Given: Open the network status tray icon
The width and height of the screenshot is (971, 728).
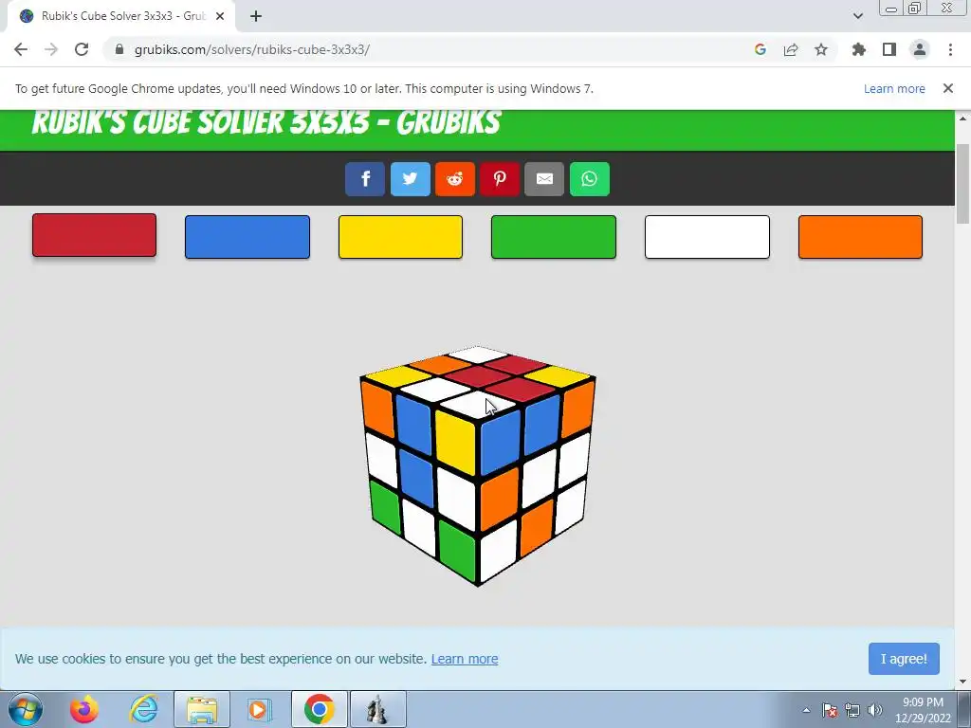Looking at the screenshot, I should point(852,710).
